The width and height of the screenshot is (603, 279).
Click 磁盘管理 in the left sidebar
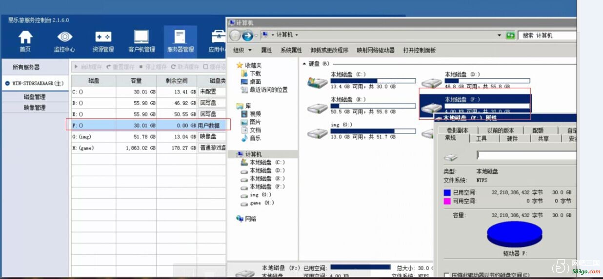coord(35,97)
